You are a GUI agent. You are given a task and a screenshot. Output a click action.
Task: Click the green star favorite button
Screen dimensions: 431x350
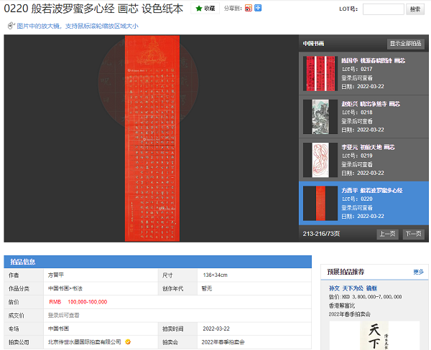pyautogui.click(x=205, y=9)
